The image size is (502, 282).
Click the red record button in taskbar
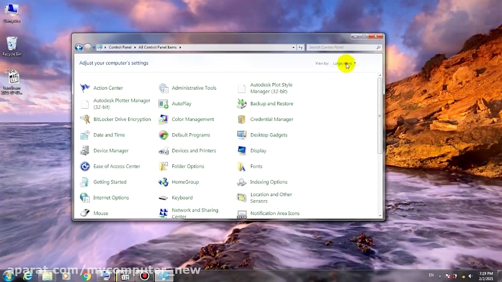144,276
